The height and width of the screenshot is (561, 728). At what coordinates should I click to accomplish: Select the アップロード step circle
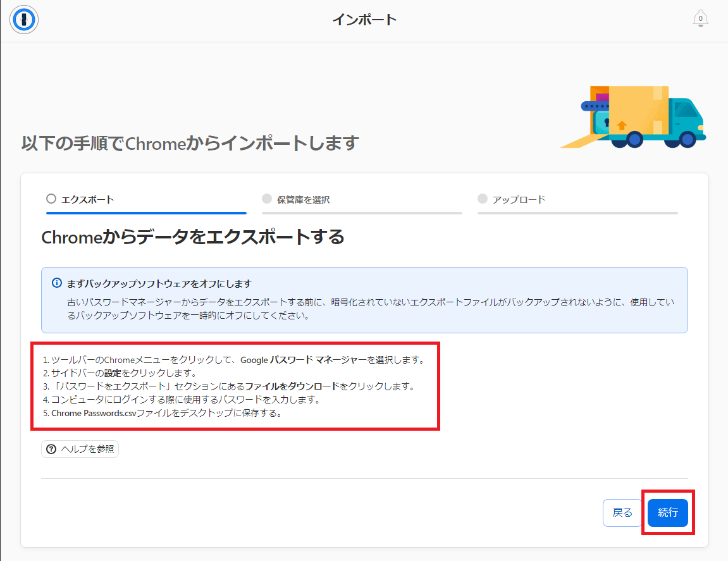coord(483,199)
